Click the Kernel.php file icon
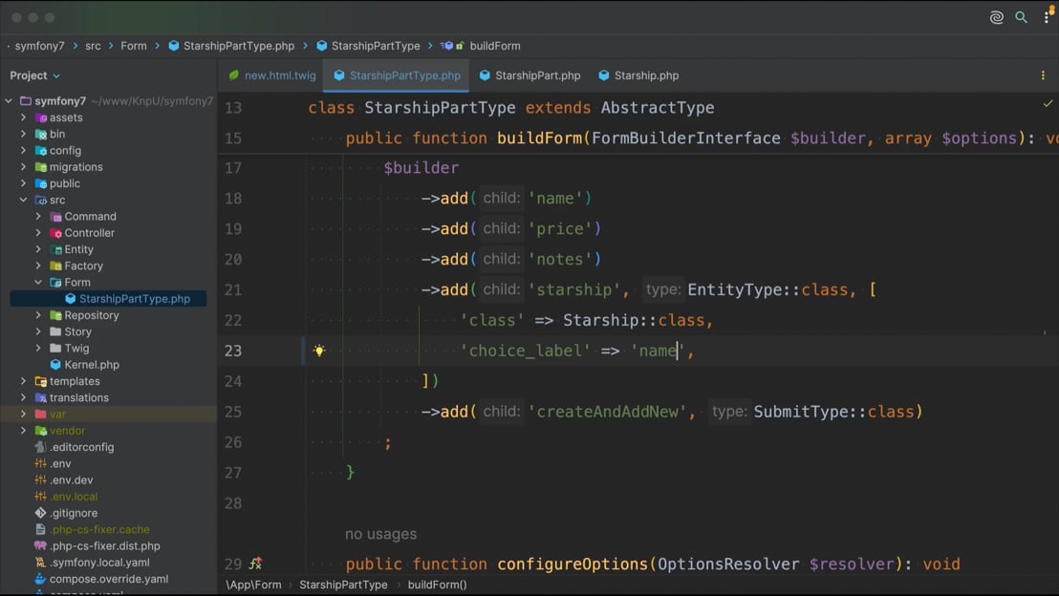Viewport: 1059px width, 596px height. point(55,365)
